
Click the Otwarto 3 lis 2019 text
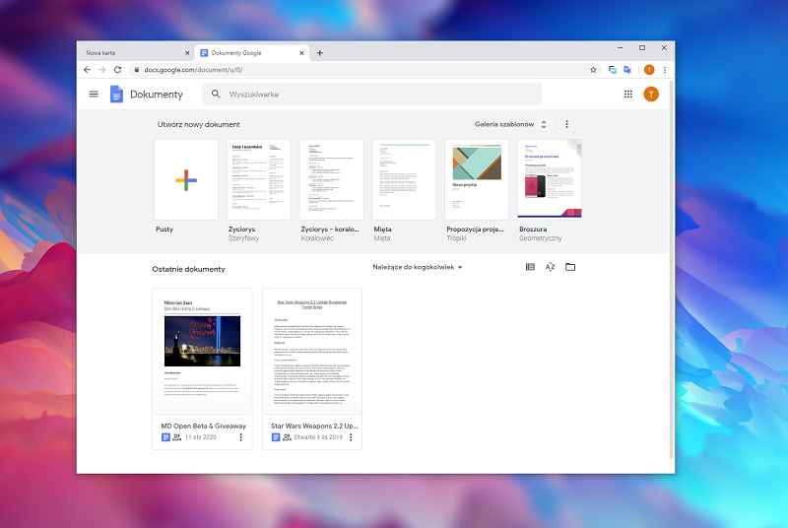click(x=318, y=437)
